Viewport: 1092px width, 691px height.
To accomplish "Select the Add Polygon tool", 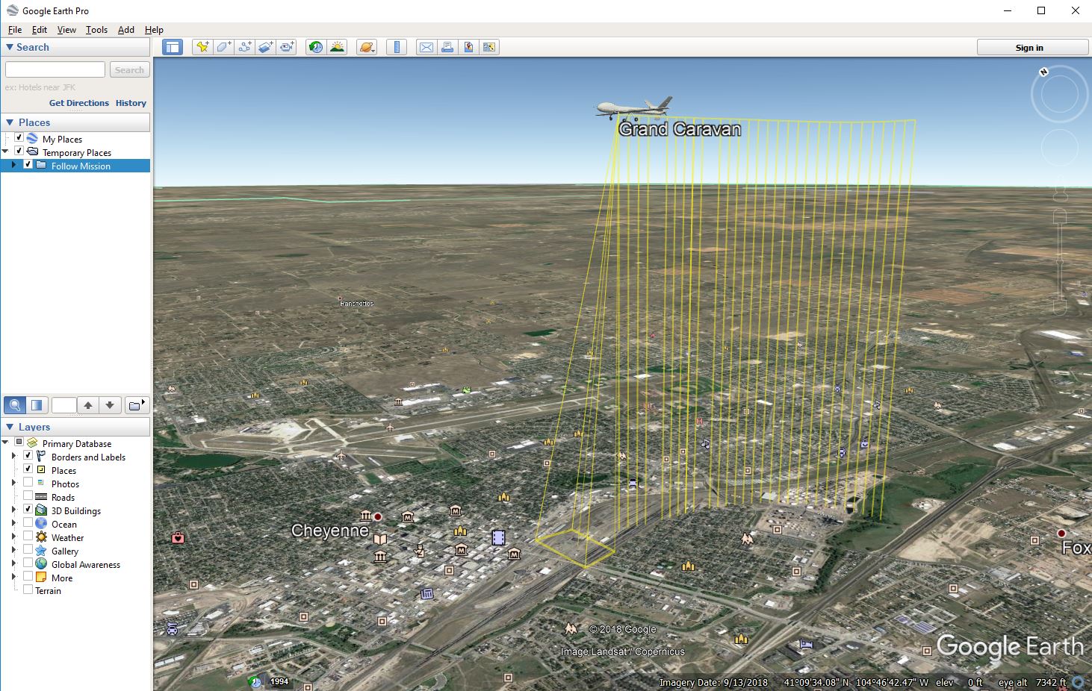I will pos(223,47).
